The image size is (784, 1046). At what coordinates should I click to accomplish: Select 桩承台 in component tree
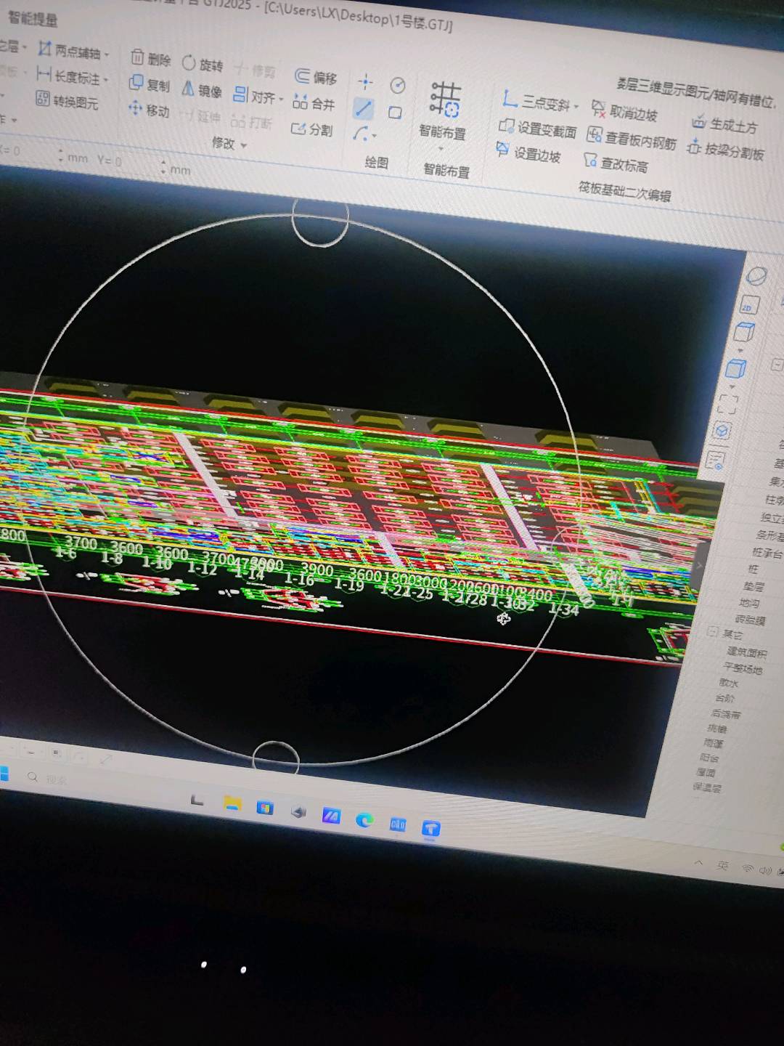[x=768, y=554]
